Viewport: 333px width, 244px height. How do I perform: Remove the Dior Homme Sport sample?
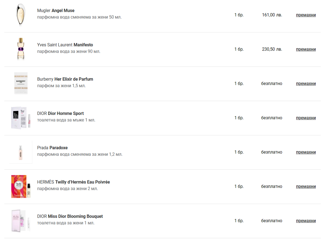(306, 118)
